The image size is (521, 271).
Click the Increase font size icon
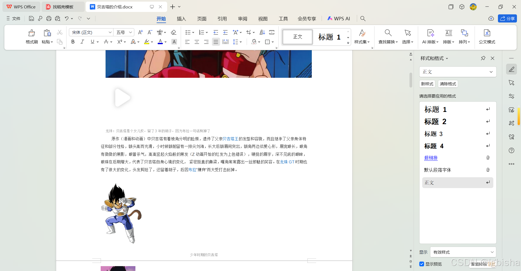point(140,33)
